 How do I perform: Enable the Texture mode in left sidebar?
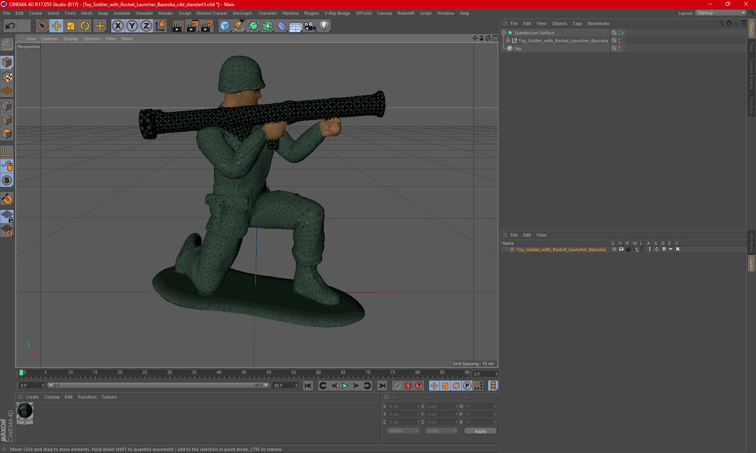[x=7, y=77]
